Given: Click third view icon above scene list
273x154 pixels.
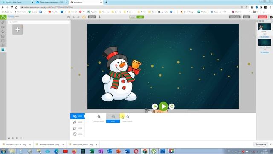Looking at the screenshot, I should (x=263, y=21).
